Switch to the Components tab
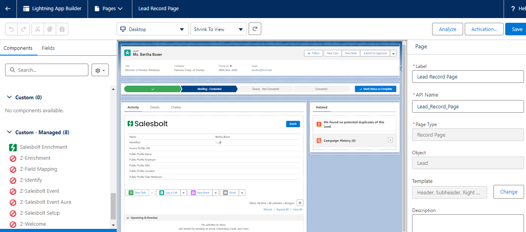 [18, 48]
